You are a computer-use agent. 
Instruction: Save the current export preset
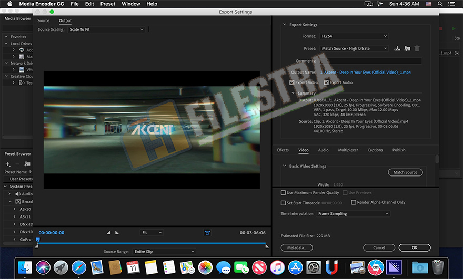397,48
